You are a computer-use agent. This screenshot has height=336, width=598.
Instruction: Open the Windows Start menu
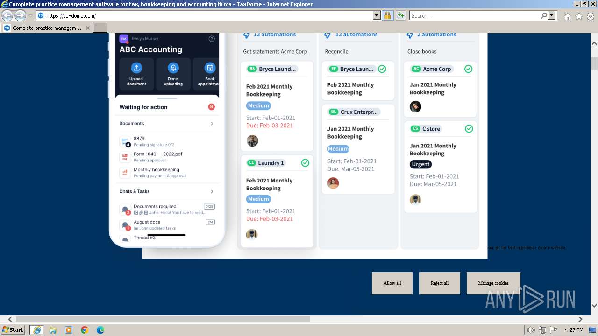coord(13,329)
